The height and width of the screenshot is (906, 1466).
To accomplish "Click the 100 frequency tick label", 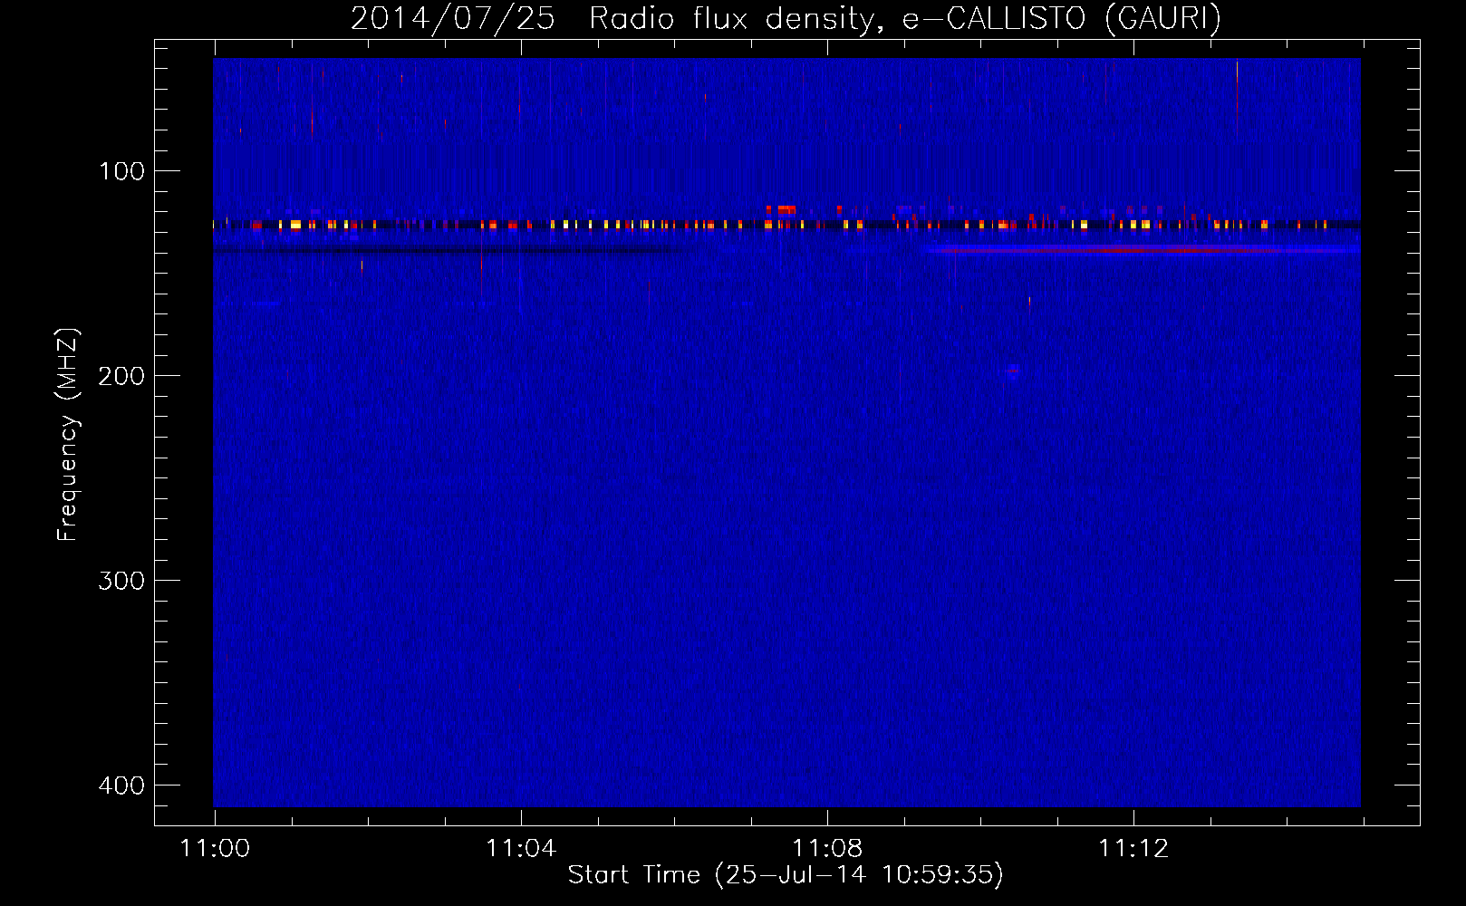I will (121, 171).
